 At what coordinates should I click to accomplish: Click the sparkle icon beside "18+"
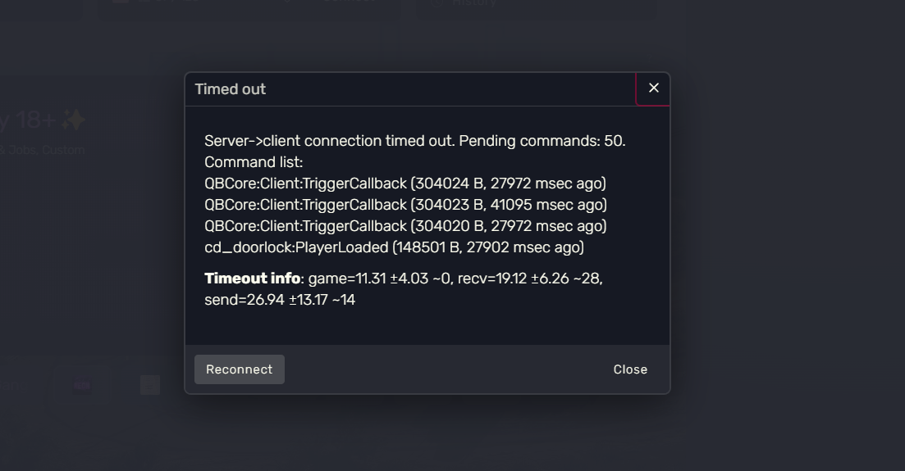coord(74,120)
